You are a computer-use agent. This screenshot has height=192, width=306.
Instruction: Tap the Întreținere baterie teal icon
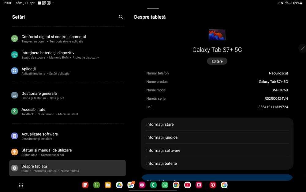click(14, 55)
